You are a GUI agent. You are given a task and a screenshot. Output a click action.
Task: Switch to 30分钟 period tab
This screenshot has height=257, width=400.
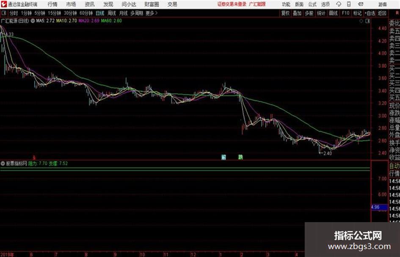tap(70, 13)
